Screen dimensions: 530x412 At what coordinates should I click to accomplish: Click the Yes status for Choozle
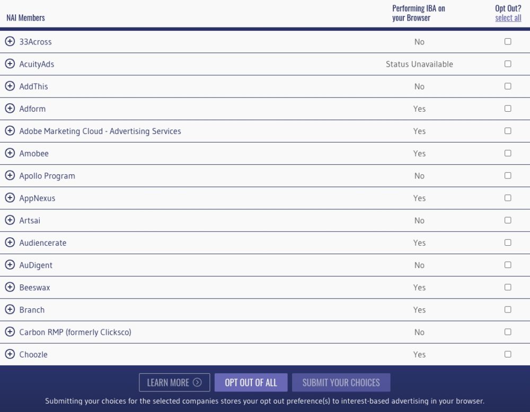coord(419,354)
